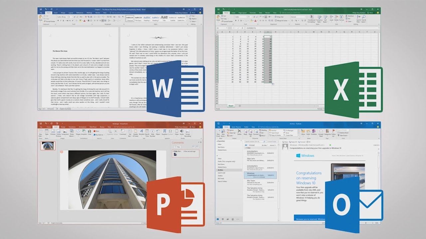Click Wrap Text in Excel
The height and width of the screenshot is (239, 426).
(279, 17)
